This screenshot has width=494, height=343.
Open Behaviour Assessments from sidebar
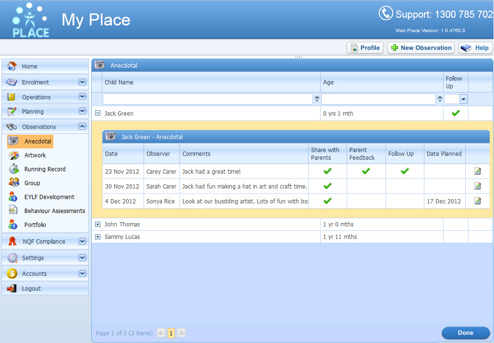54,211
